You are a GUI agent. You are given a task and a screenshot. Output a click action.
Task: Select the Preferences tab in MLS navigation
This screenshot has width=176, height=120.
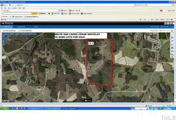(x=21, y=27)
